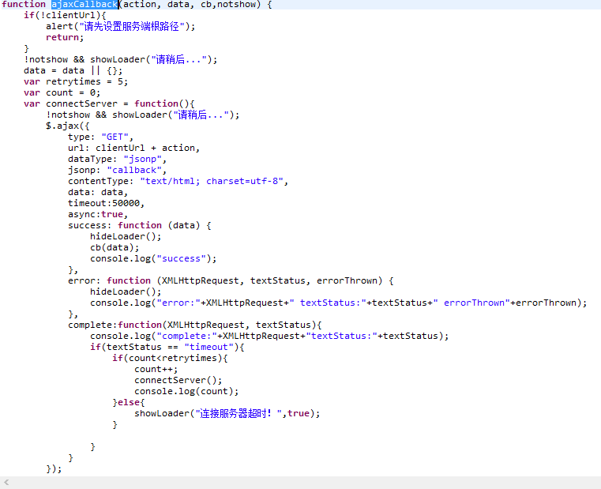The image size is (601, 489).
Task: Click the 'count++;' line
Action: (x=156, y=370)
